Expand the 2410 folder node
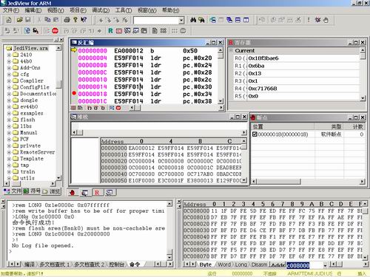Screen dimensions: 370x277 (9, 55)
